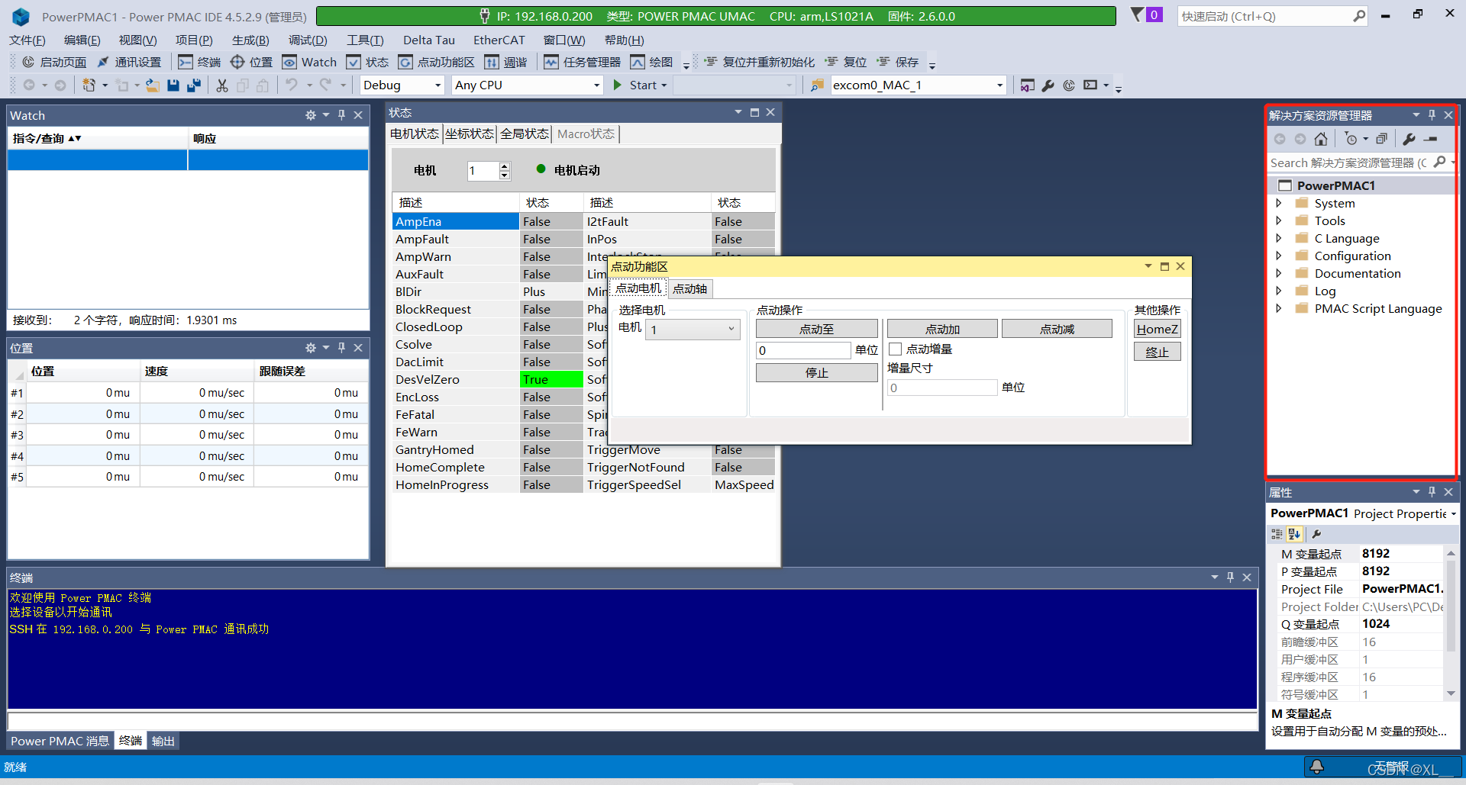Click the Open File folder icon
This screenshot has width=1466, height=785.
point(153,85)
